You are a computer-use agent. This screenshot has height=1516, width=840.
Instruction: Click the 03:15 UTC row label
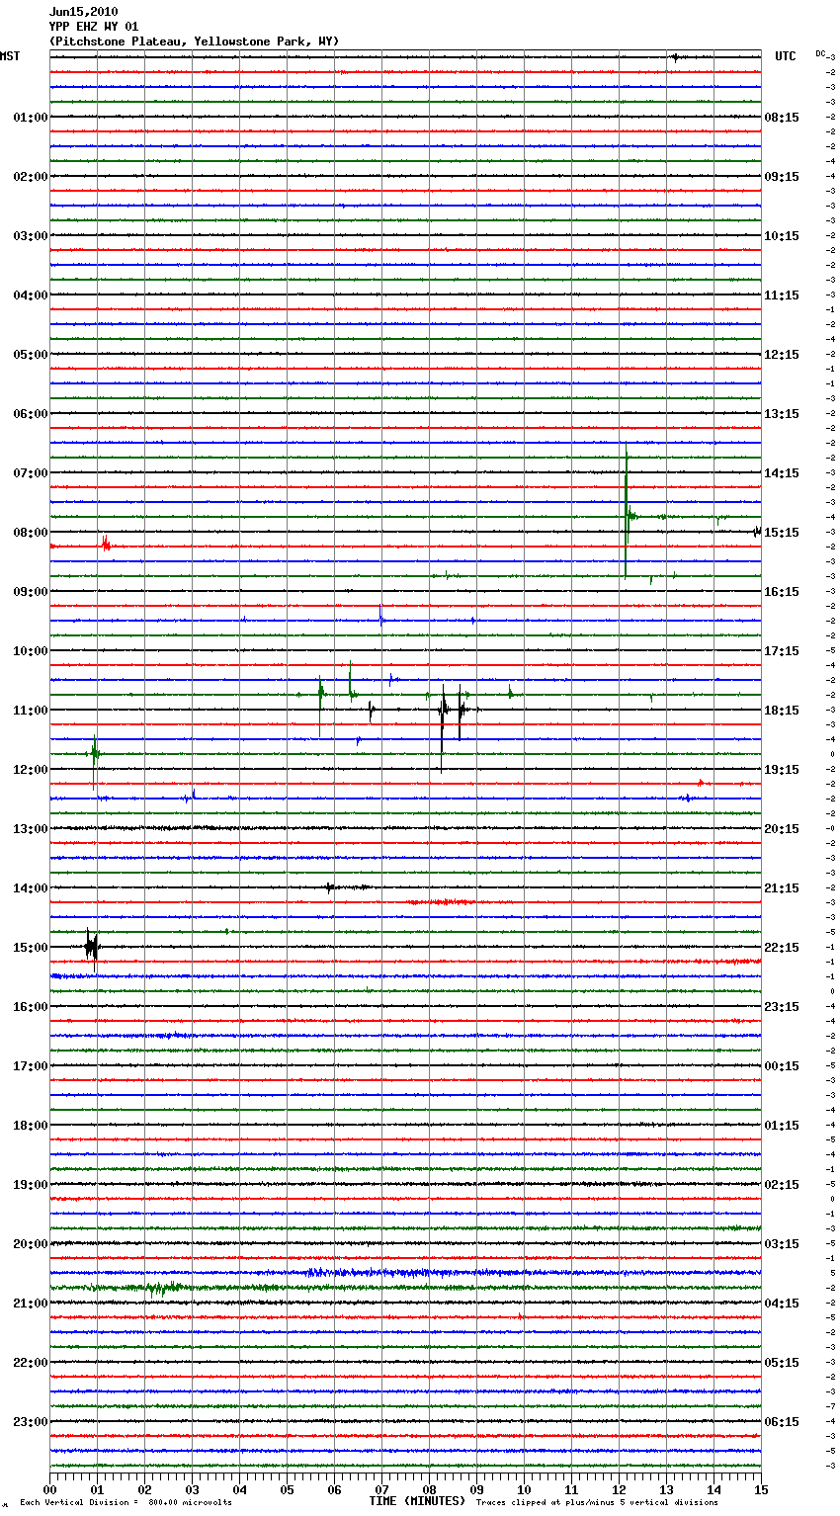[x=782, y=1244]
